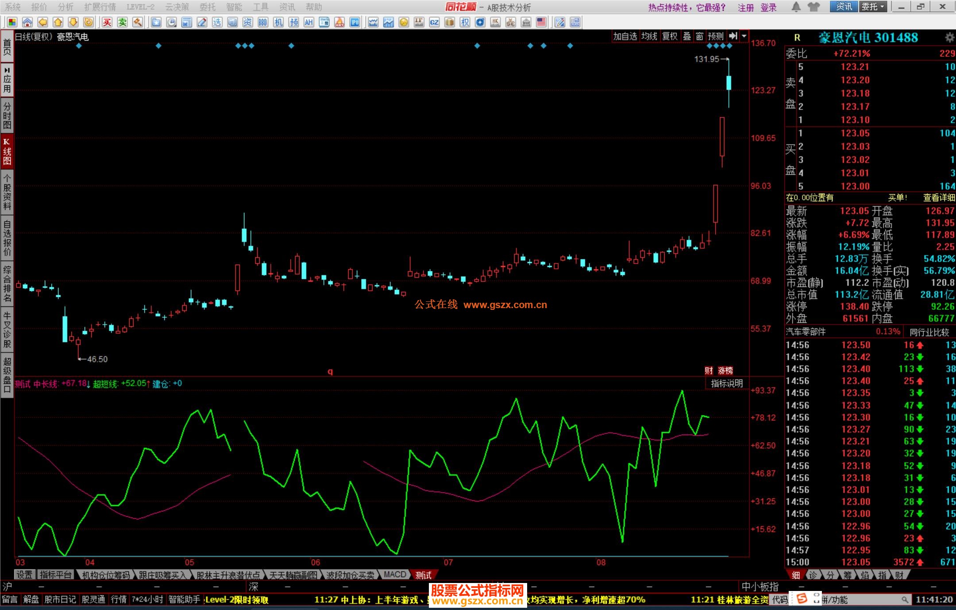
Task: Click the AH shares toolbar icon
Action: (x=308, y=22)
